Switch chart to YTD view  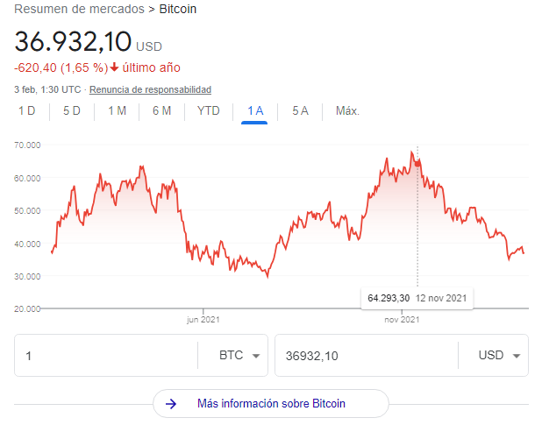click(209, 110)
